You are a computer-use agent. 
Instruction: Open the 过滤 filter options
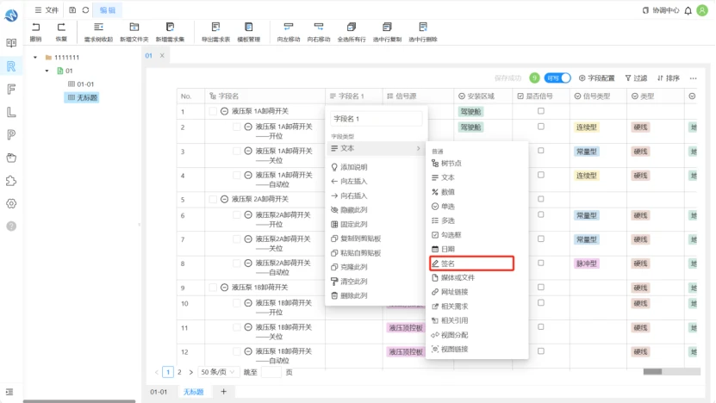click(636, 78)
